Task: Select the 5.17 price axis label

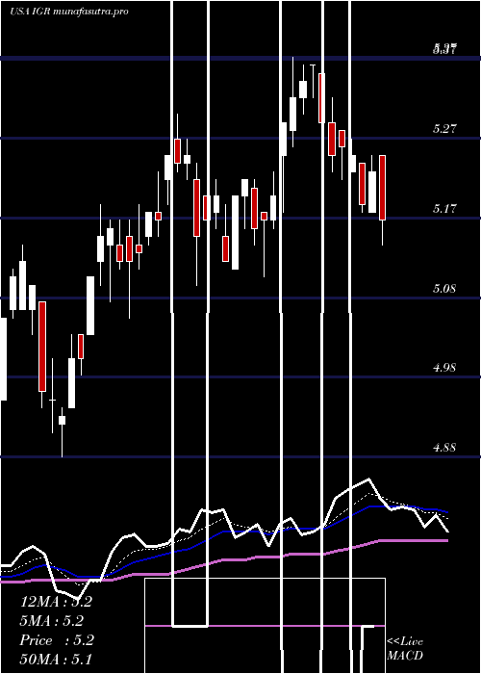Action: 444,209
